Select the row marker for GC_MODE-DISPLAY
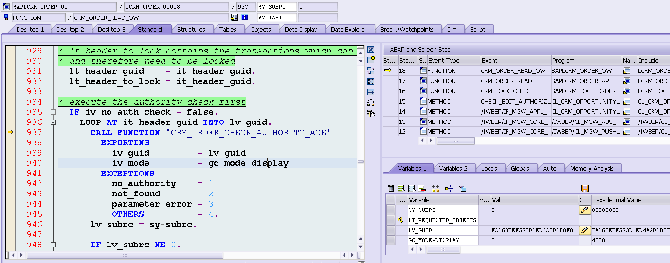The height and width of the screenshot is (263, 670). [x=391, y=240]
